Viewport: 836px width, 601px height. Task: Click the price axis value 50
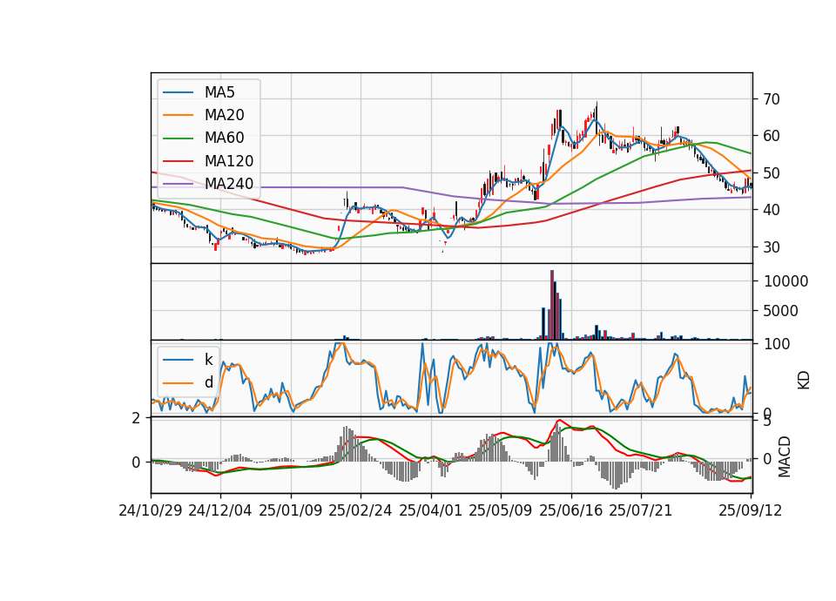tap(772, 173)
